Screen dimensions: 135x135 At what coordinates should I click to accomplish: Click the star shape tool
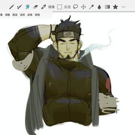pyautogui.click(x=115, y=7)
